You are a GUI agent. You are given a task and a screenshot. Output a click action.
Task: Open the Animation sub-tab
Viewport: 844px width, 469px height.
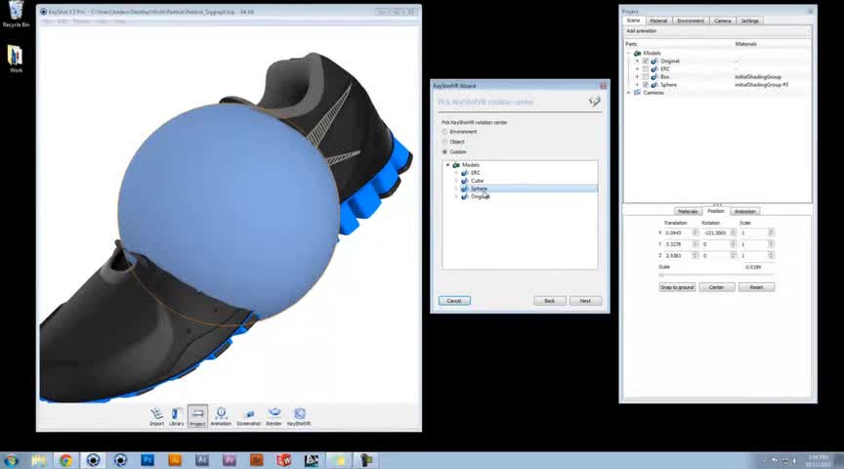745,211
